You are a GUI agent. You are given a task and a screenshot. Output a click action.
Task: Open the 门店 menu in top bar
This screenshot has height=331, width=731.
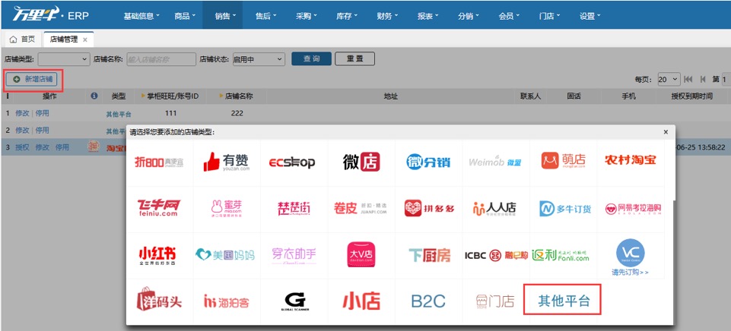click(x=549, y=16)
